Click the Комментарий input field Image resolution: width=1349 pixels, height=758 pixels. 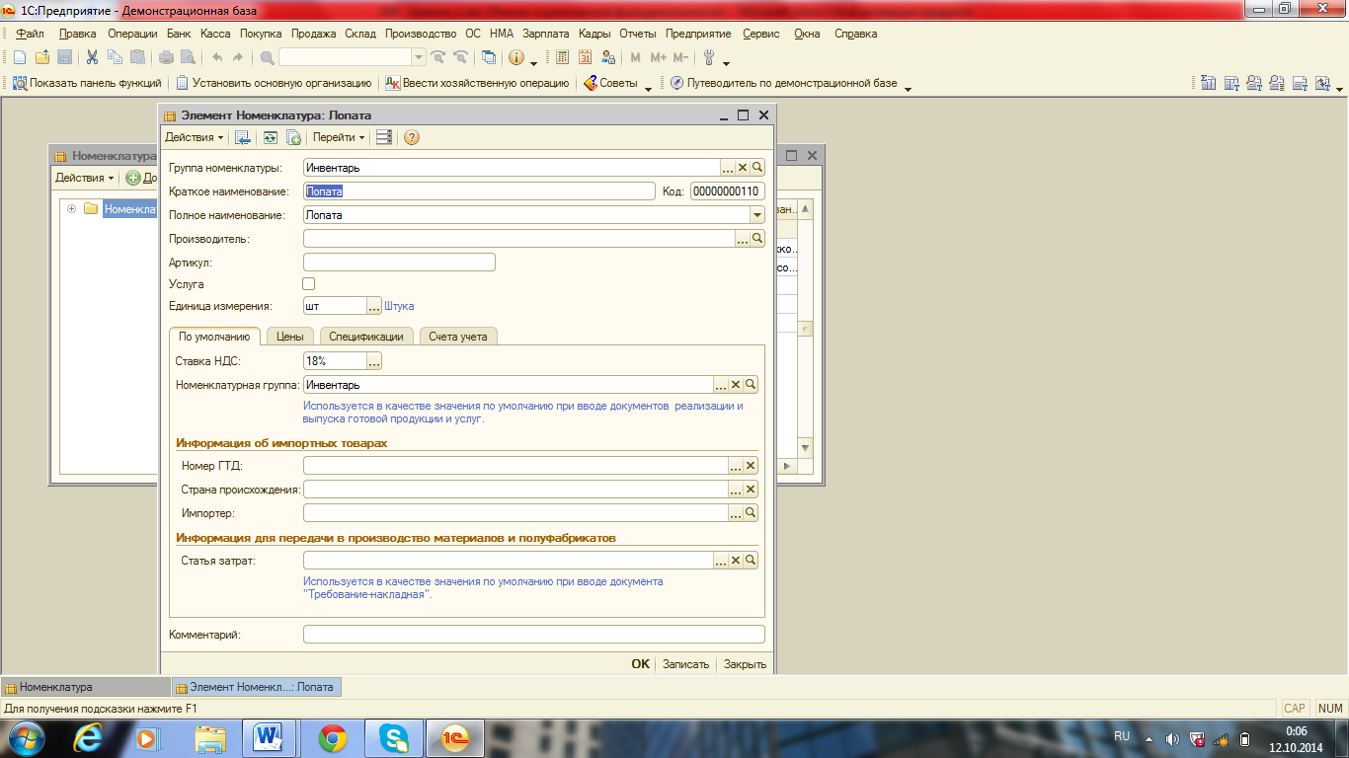click(534, 635)
